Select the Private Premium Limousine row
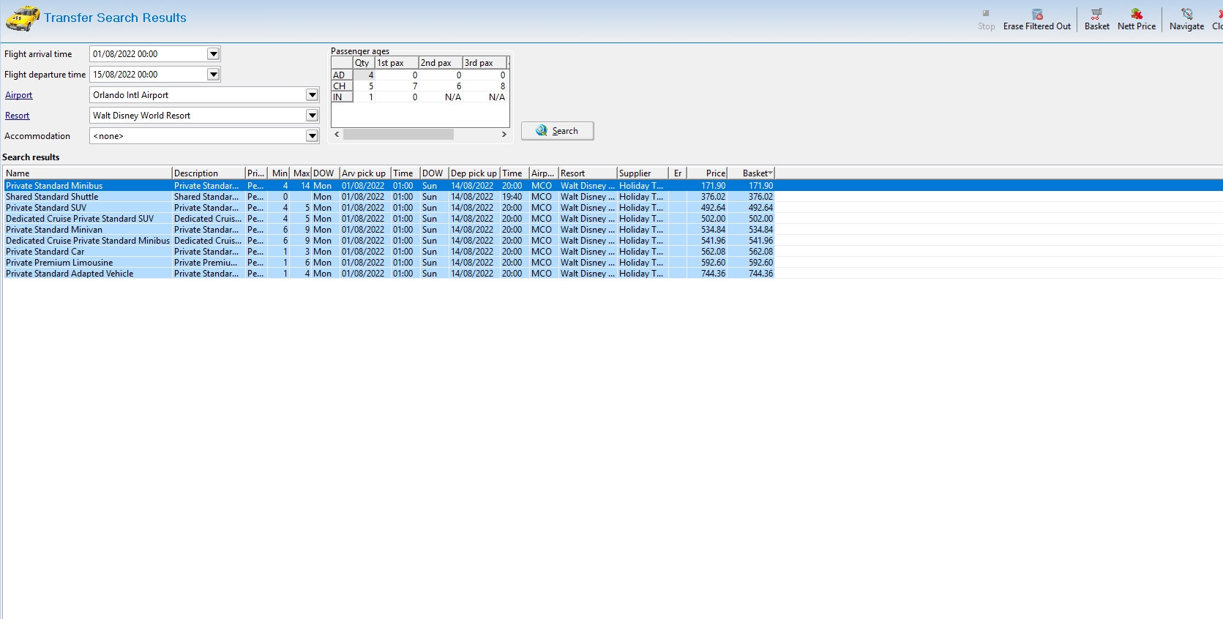 coord(389,263)
